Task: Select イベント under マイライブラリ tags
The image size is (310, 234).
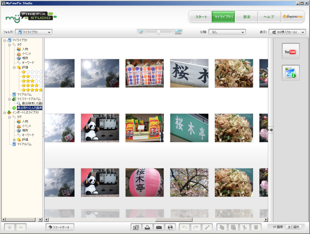Action: coord(26,53)
